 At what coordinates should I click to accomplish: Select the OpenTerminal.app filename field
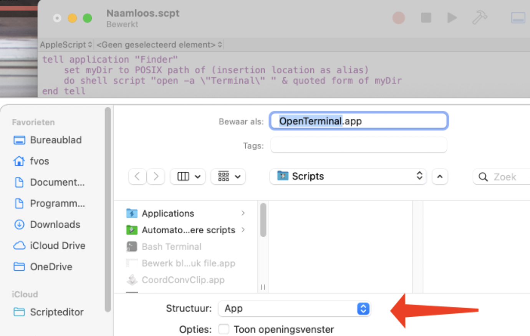357,121
